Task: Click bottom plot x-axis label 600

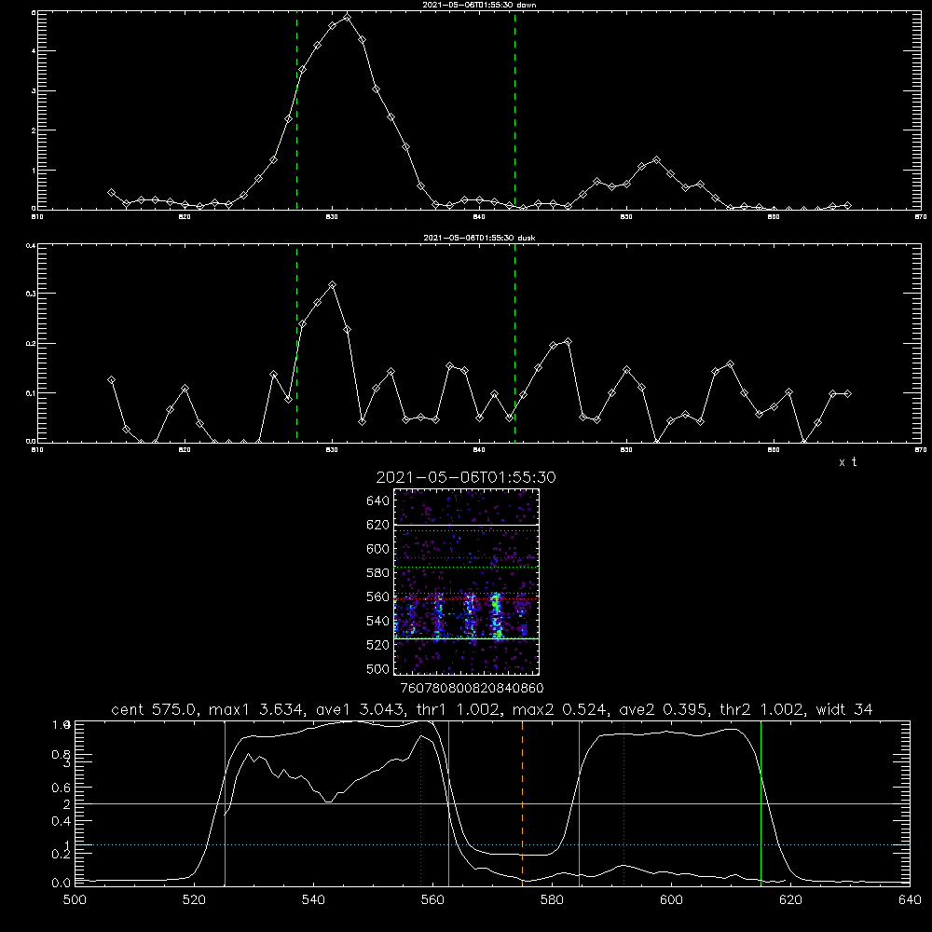Action: [672, 900]
